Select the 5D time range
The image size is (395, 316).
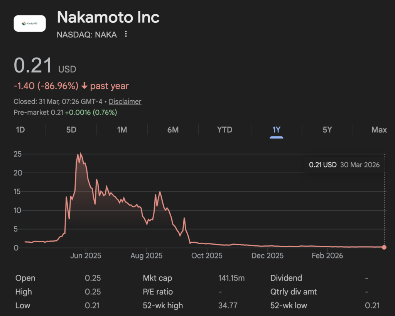click(x=71, y=130)
